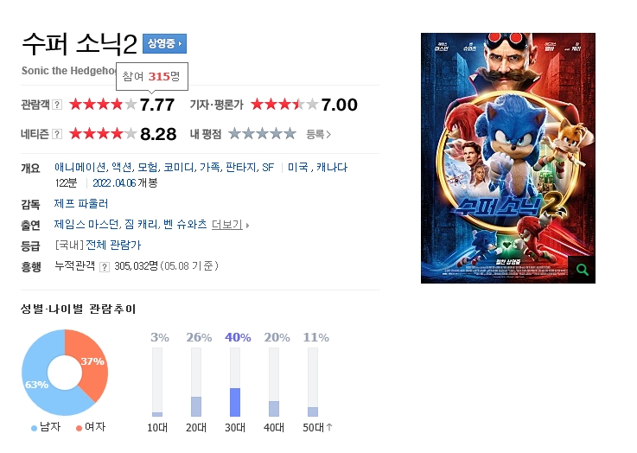Click the 상영중 now-showing badge

(x=164, y=43)
